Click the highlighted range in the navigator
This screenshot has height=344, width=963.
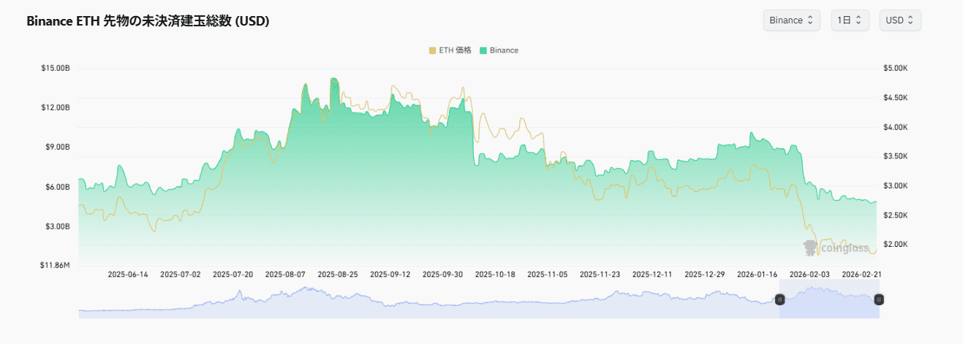pyautogui.click(x=829, y=302)
